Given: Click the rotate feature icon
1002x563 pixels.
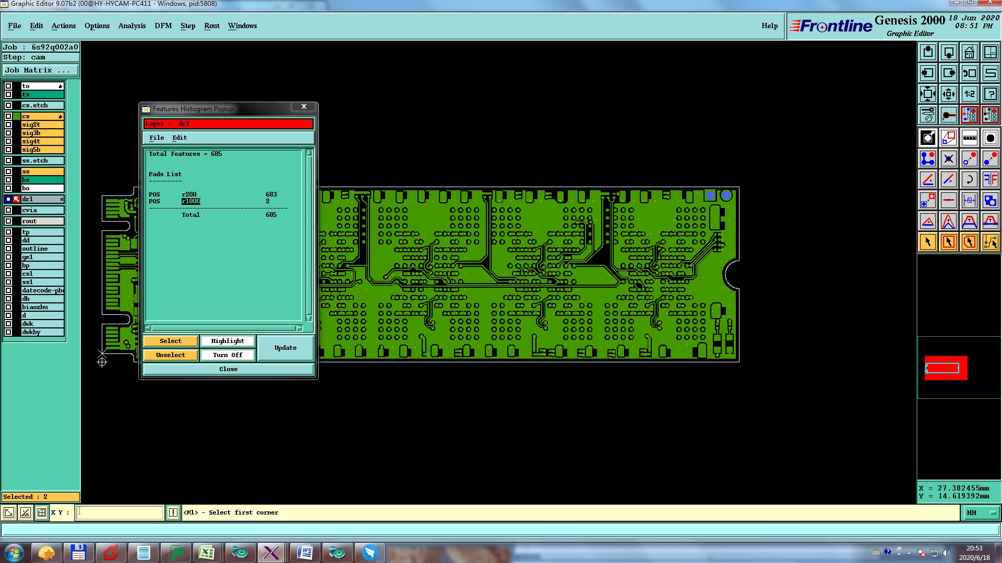Looking at the screenshot, I should pyautogui.click(x=969, y=179).
